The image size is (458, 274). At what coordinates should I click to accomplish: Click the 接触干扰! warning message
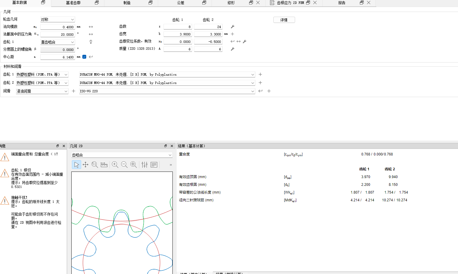[36, 212]
